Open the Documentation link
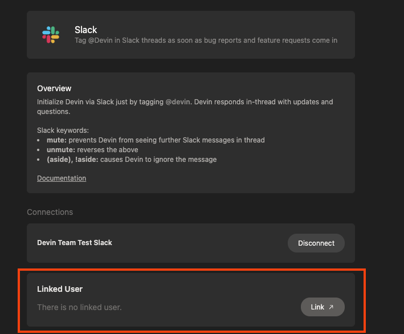The image size is (404, 334). [62, 178]
